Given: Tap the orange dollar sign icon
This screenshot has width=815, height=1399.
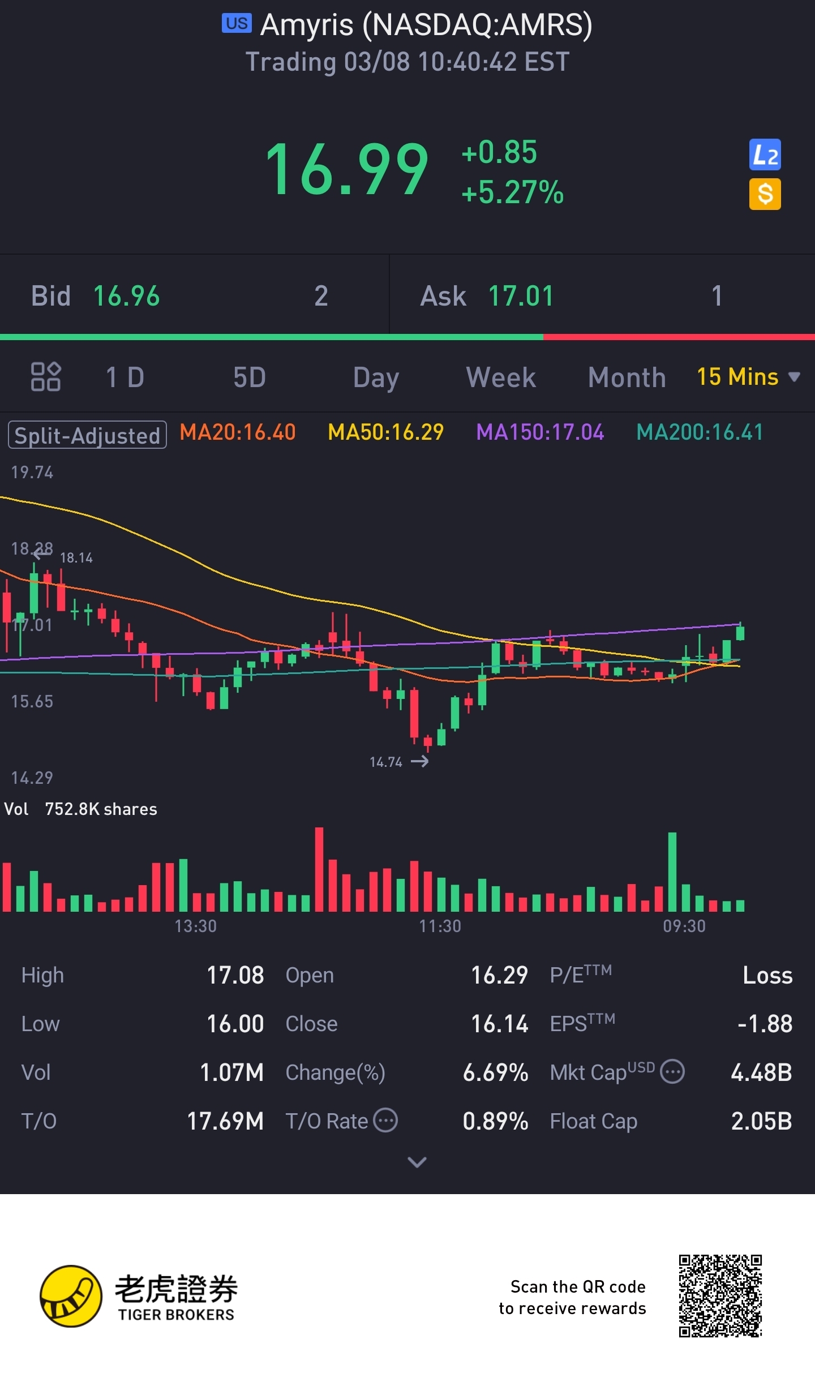Looking at the screenshot, I should click(765, 194).
